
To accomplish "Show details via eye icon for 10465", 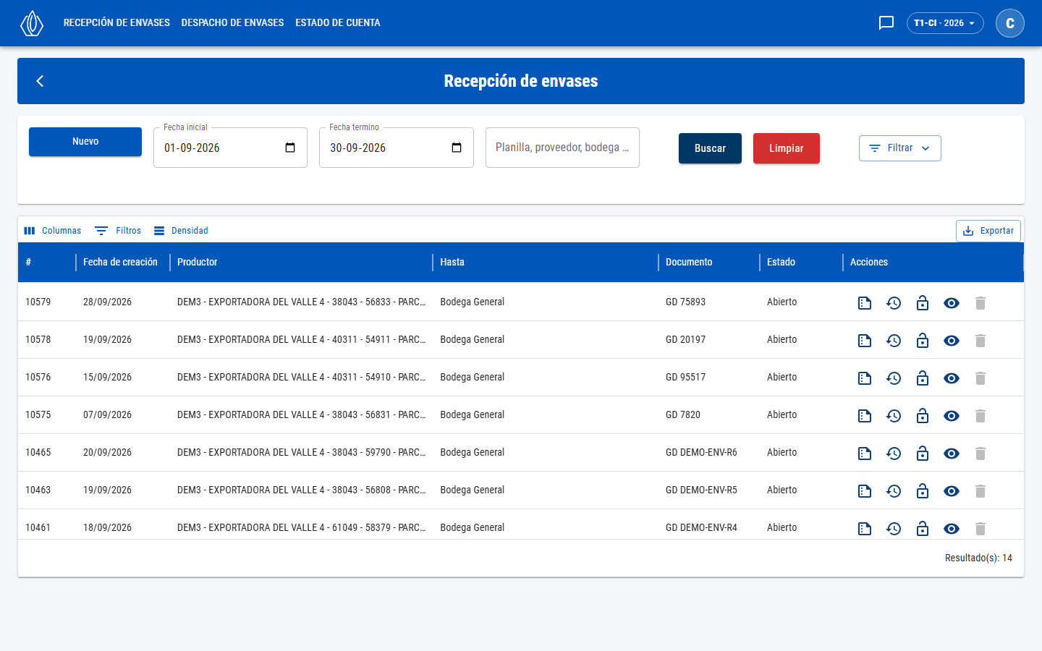I will coord(952,454).
